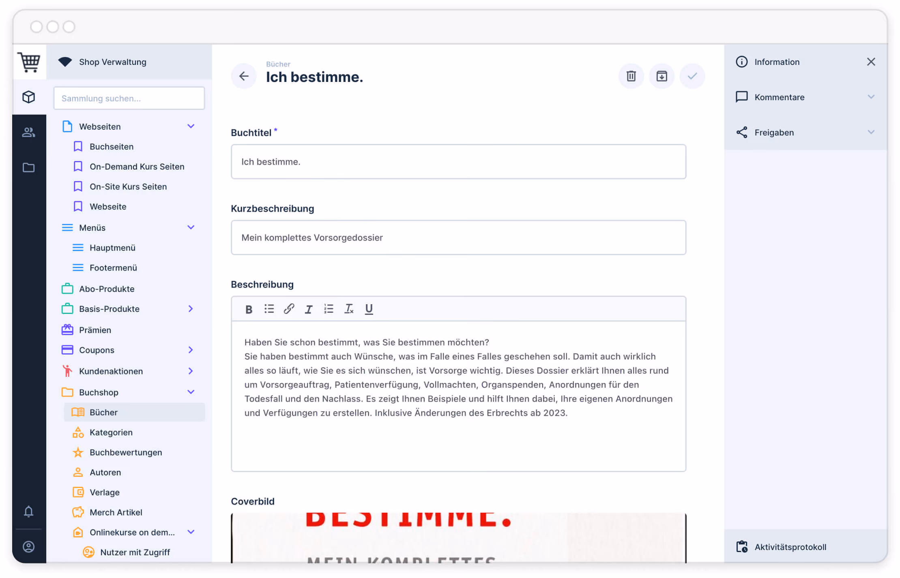Open the collections cube icon in rail
This screenshot has width=900, height=578.
[29, 97]
